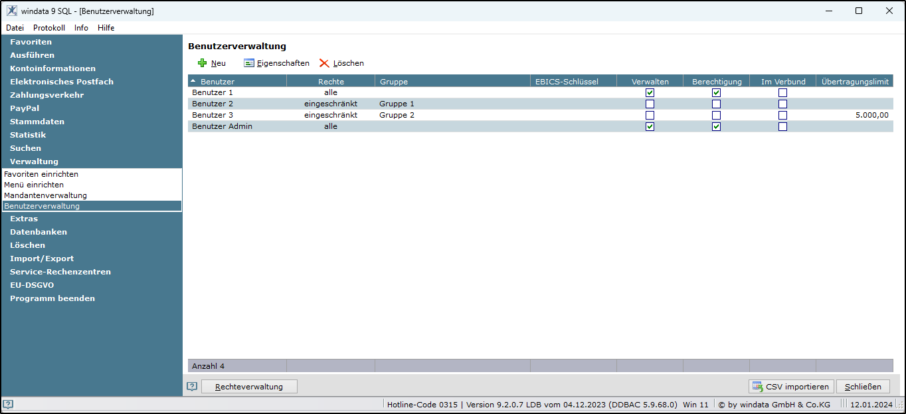906x414 pixels.
Task: Open the Protokoll menu
Action: [x=49, y=28]
